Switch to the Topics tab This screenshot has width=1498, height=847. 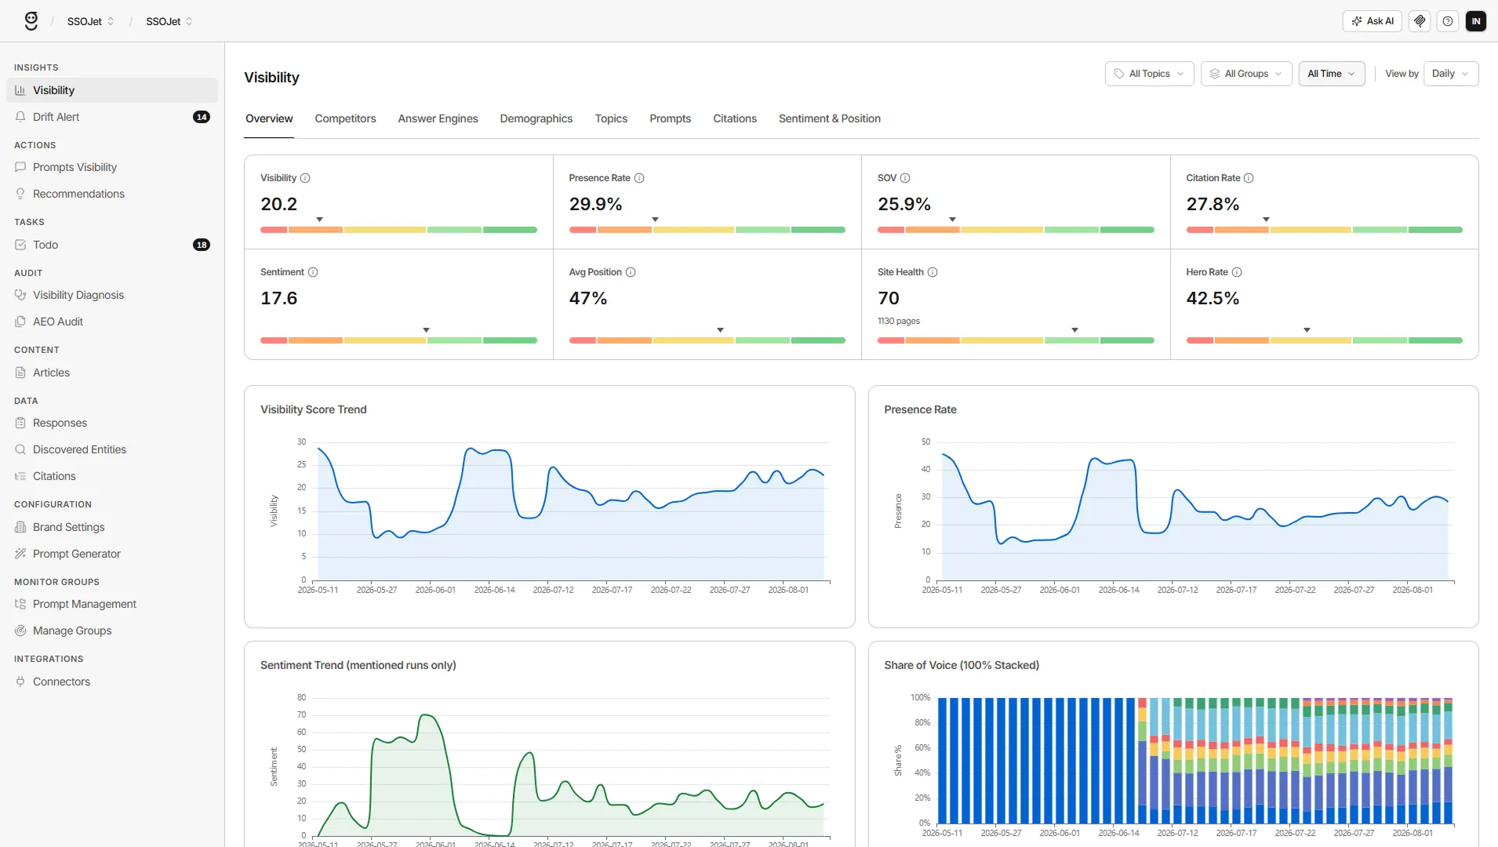(x=611, y=118)
